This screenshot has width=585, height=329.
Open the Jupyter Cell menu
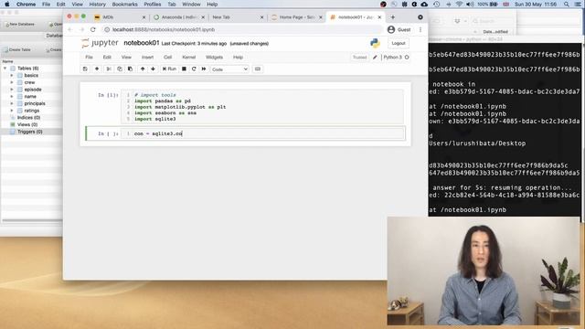click(168, 57)
